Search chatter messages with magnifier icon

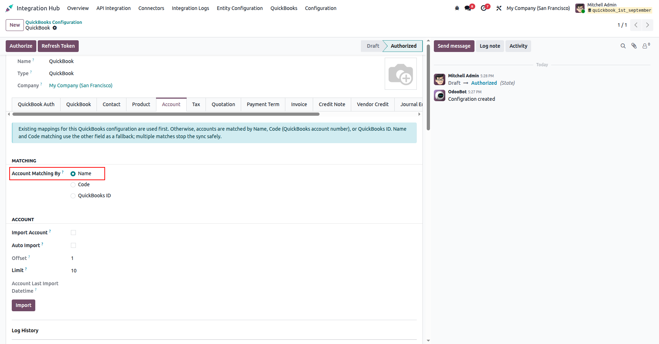tap(623, 46)
